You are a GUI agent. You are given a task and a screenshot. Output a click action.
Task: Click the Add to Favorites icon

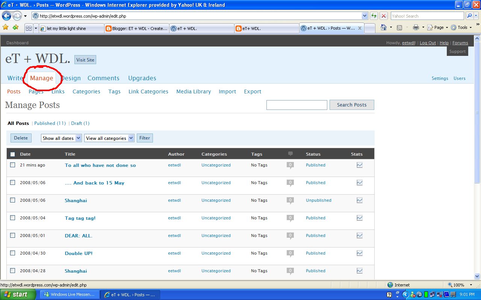tap(15, 27)
